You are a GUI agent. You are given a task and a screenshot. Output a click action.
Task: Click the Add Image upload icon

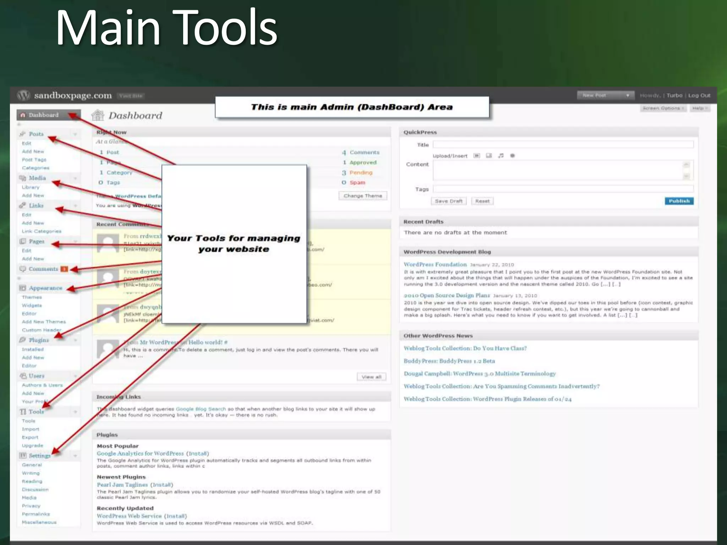477,156
